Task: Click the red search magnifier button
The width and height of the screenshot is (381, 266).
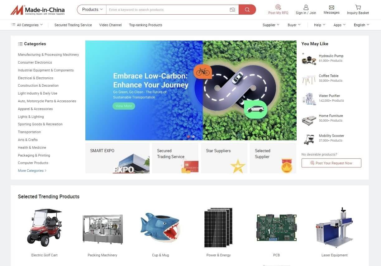Action: pos(247,10)
